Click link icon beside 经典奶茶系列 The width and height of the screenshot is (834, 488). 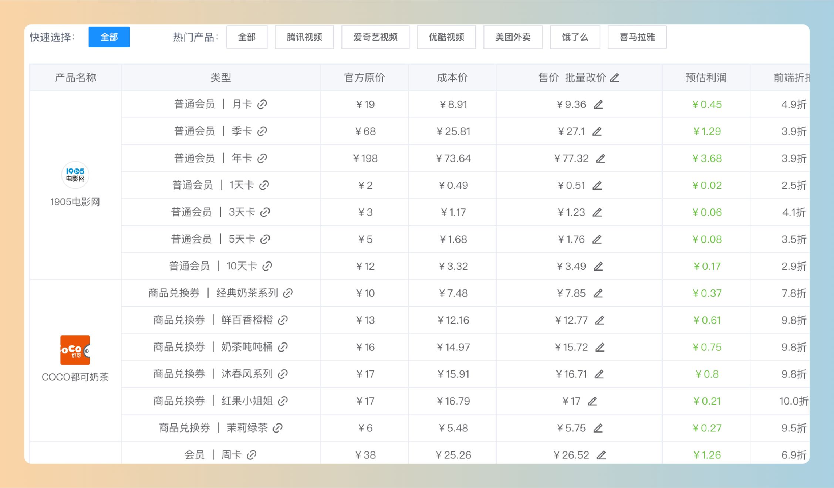click(x=288, y=293)
